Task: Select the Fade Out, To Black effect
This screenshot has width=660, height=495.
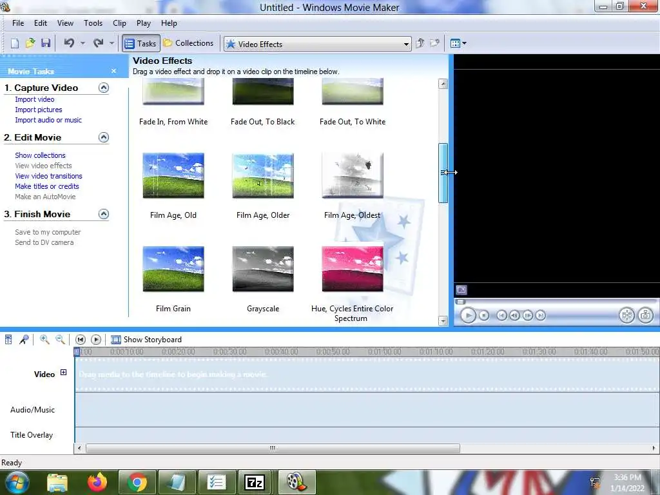Action: tap(263, 92)
